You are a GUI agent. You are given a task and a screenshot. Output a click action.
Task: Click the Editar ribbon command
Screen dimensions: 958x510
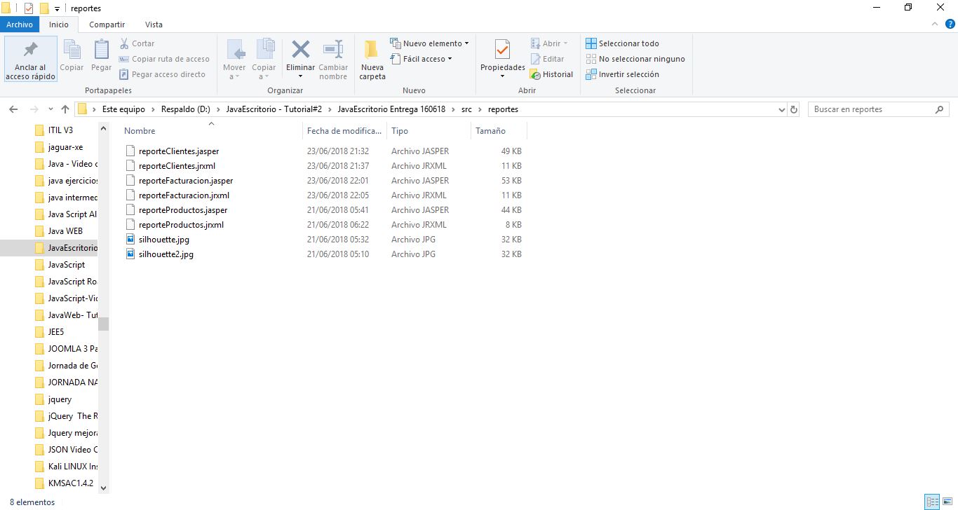pos(548,59)
